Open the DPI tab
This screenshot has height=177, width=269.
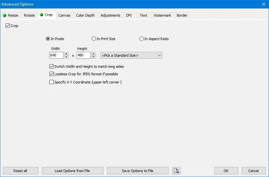(129, 15)
